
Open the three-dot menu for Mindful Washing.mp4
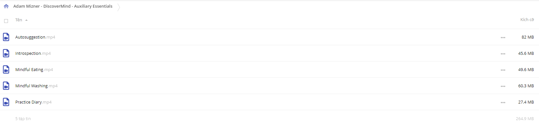tap(503, 86)
